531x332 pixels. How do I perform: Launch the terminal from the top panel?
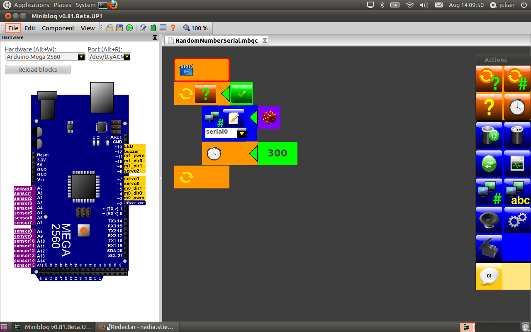pos(103,5)
